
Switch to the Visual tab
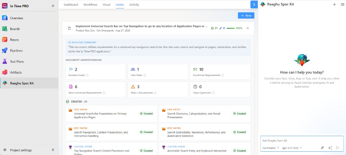tap(106, 5)
